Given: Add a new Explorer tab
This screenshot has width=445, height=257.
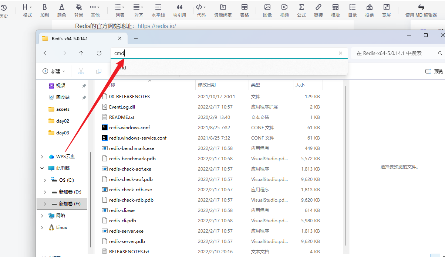Looking at the screenshot, I should 136,38.
